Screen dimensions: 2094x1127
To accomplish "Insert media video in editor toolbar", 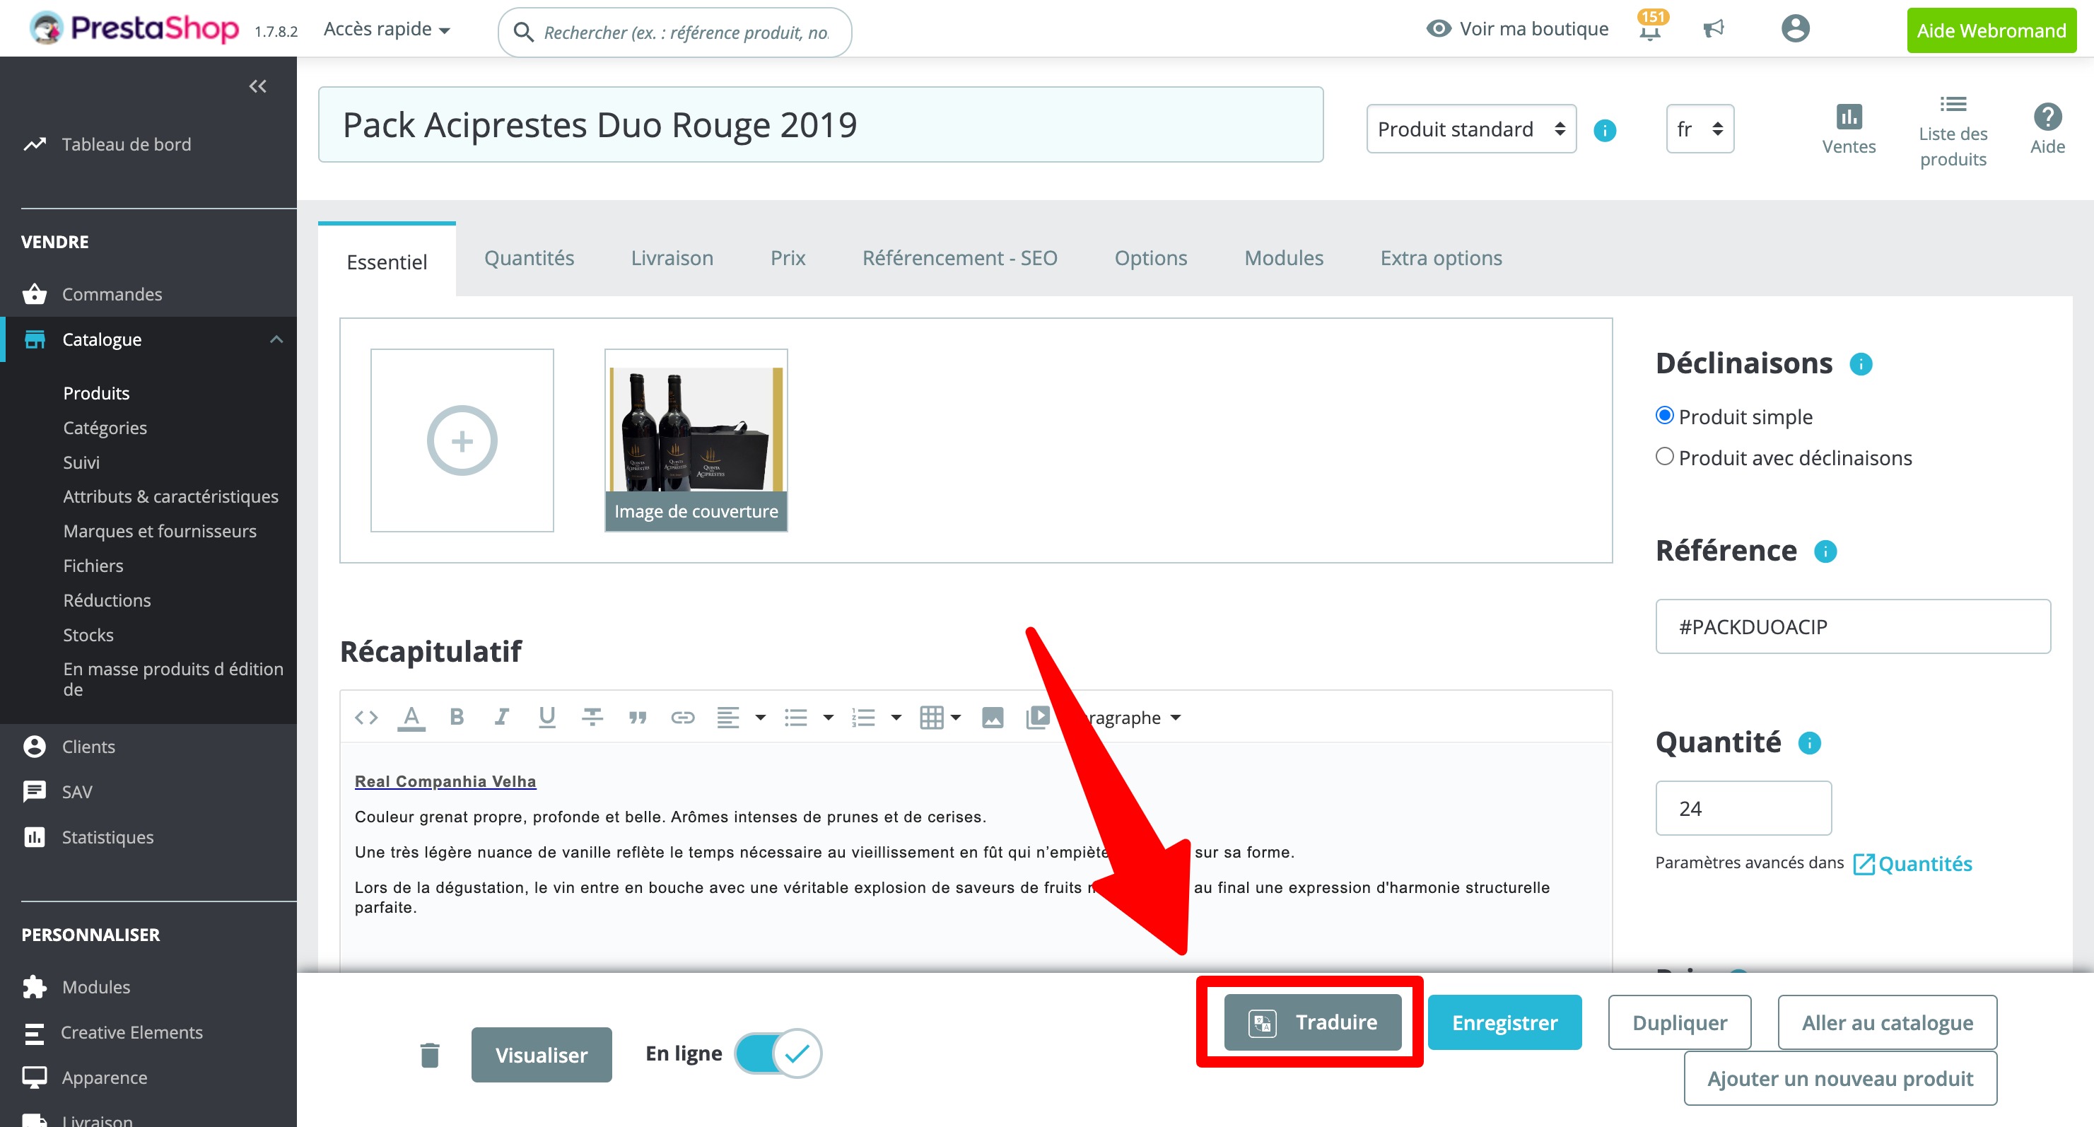I will pos(1037,717).
